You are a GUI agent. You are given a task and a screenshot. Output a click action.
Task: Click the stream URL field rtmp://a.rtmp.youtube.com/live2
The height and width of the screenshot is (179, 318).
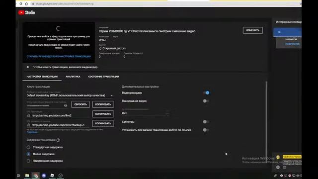pos(58,115)
